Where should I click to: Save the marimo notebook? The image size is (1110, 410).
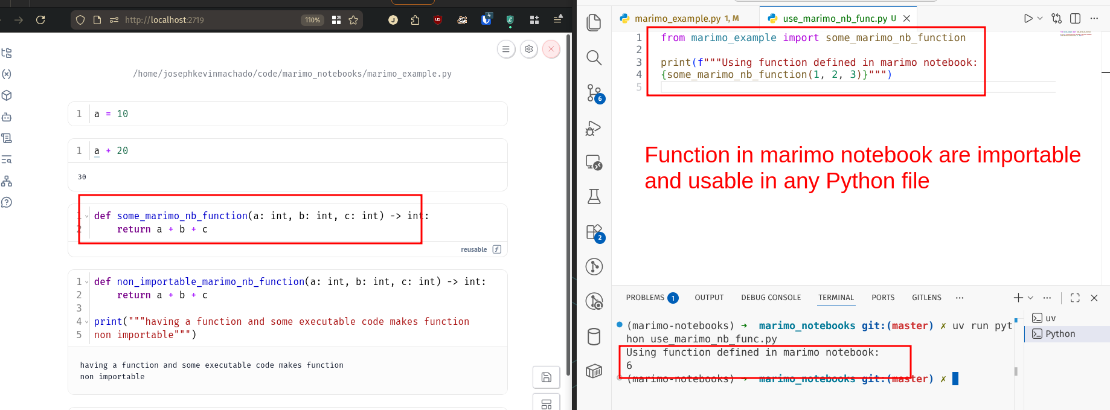click(x=547, y=377)
